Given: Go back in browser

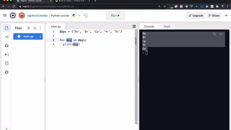Looking at the screenshot, I should pos(4,6).
